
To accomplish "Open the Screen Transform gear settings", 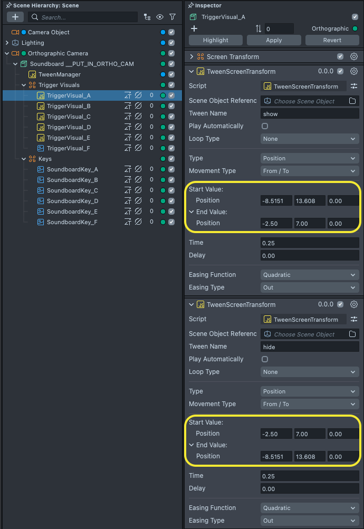I will pyautogui.click(x=354, y=56).
